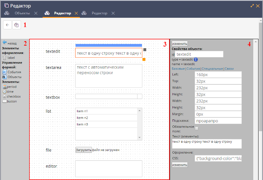This screenshot has height=180, width=263.
Task: Select the label element icon
Action: (5, 58)
